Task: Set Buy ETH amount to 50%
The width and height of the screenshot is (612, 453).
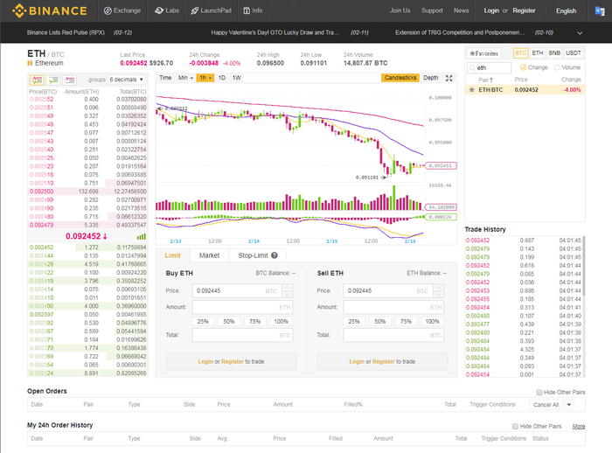Action: pos(229,322)
